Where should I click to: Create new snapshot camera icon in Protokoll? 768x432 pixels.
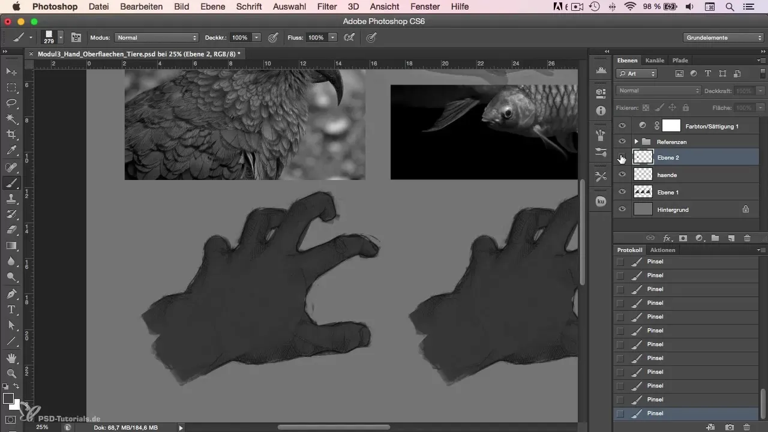pyautogui.click(x=730, y=427)
